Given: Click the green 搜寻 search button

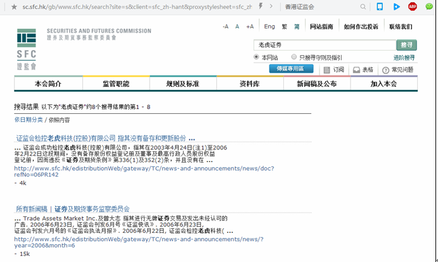Looking at the screenshot, I should pos(406,45).
